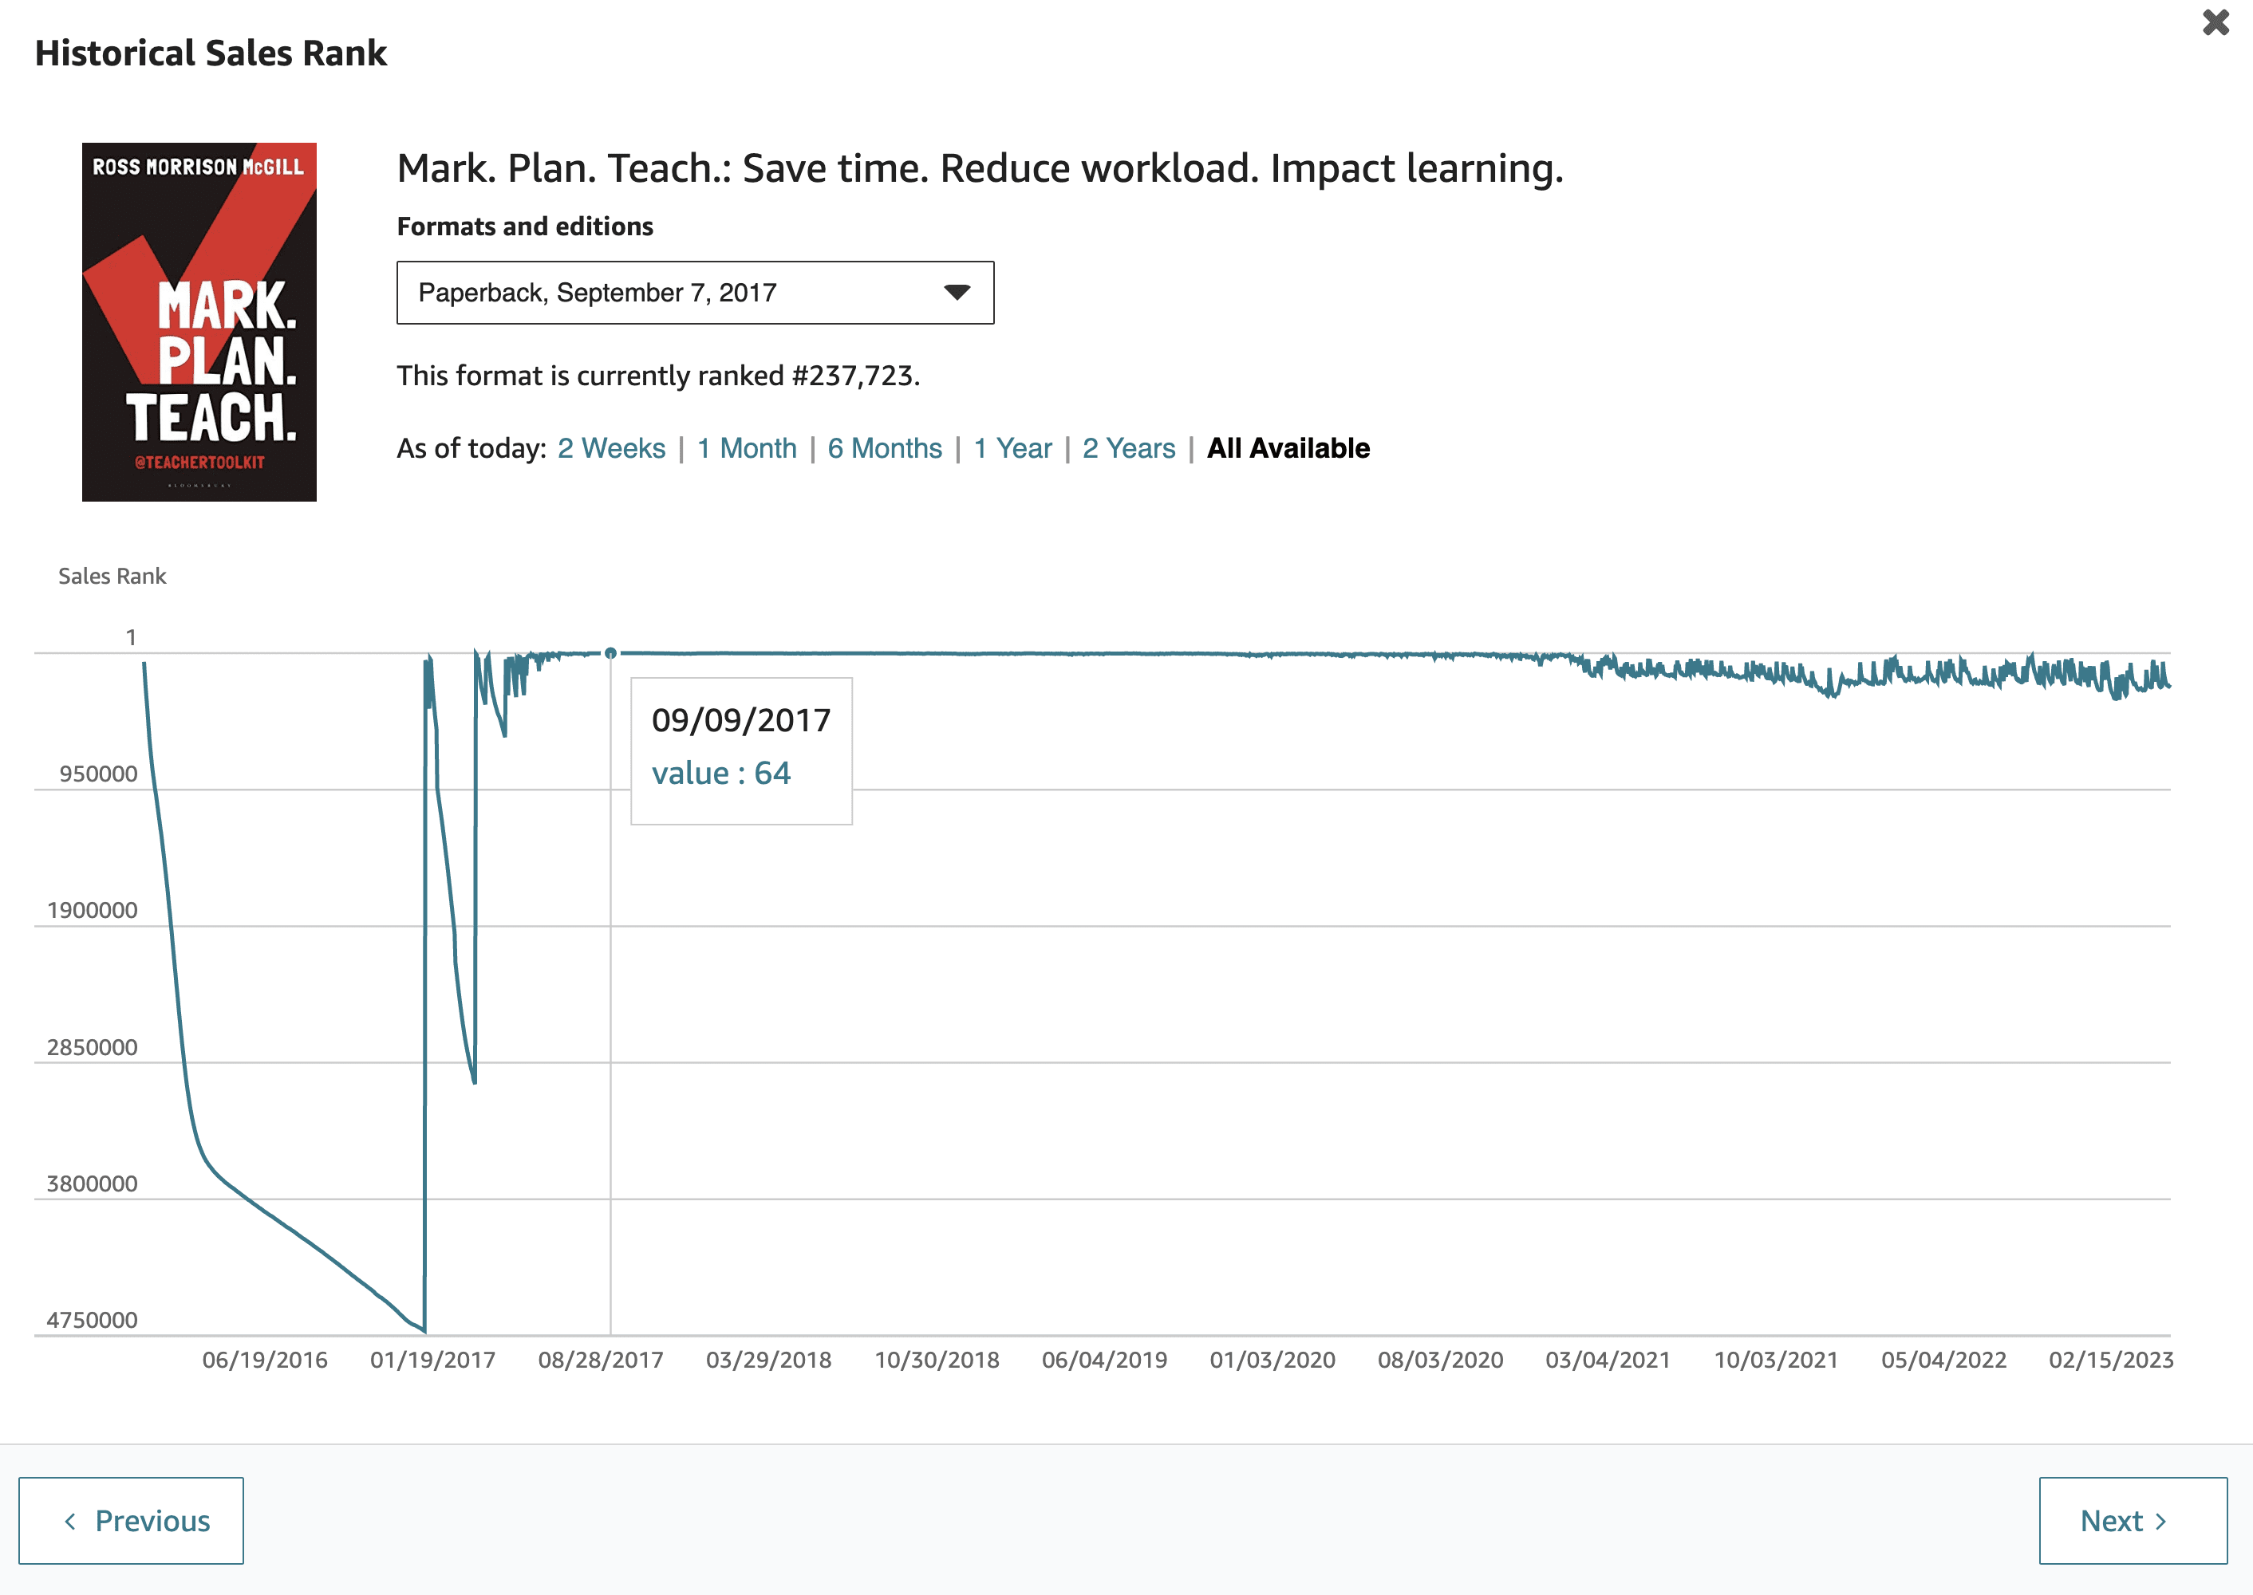The image size is (2253, 1595).
Task: Close the Historical Sales Rank dialog
Action: 2216,22
